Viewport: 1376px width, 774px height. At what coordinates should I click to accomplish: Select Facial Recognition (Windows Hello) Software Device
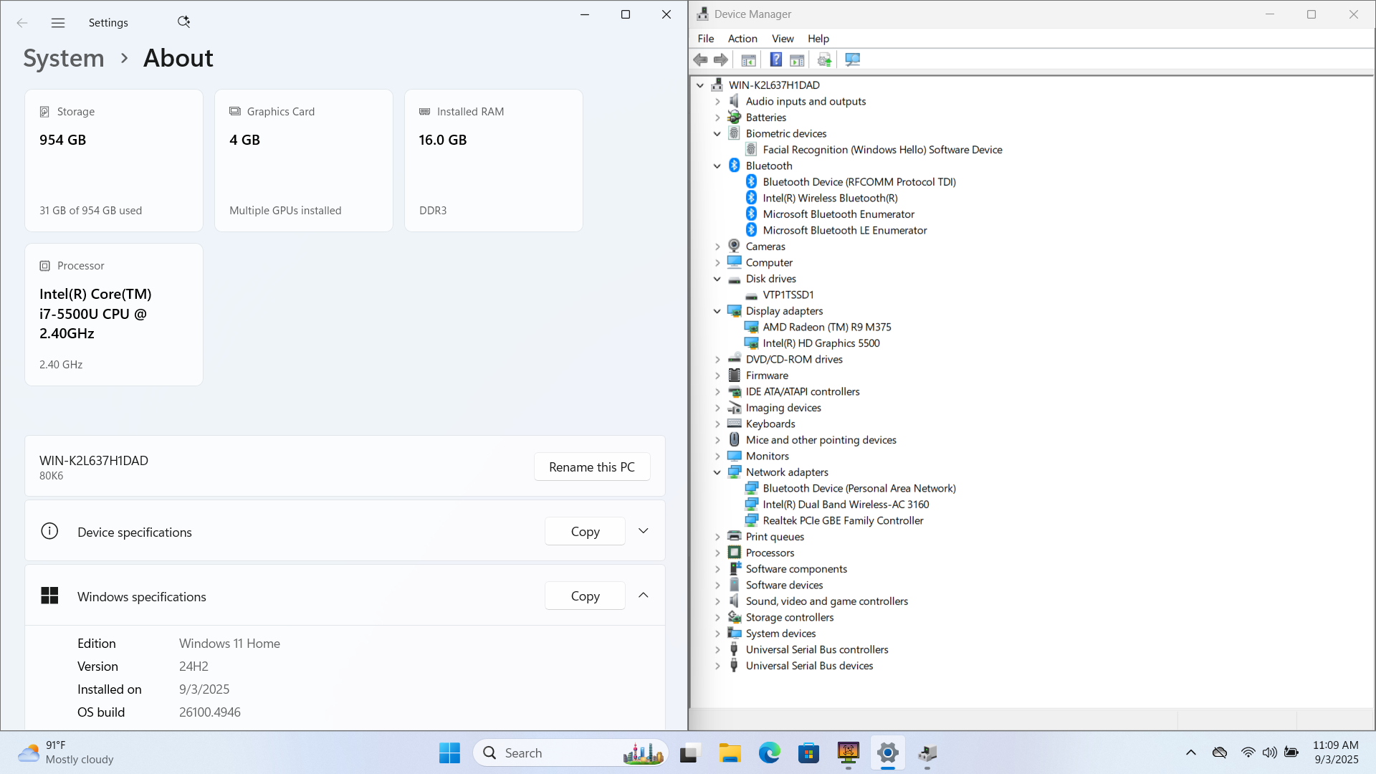pos(882,150)
